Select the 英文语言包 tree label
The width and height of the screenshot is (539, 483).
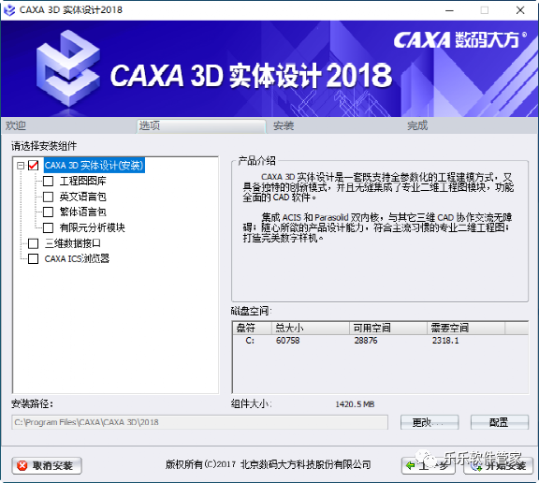tap(82, 197)
